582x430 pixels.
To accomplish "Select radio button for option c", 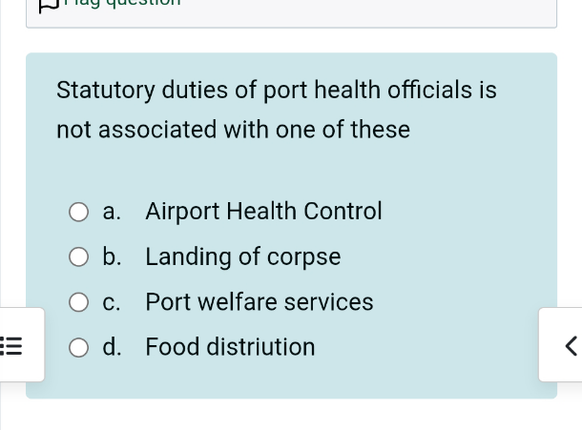I will coord(79,302).
